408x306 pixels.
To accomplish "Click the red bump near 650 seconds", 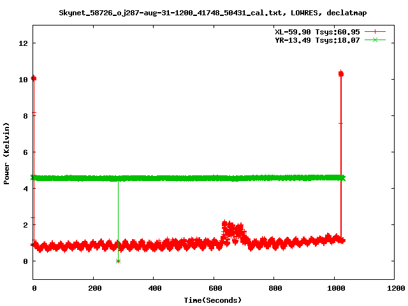I will point(233,231).
